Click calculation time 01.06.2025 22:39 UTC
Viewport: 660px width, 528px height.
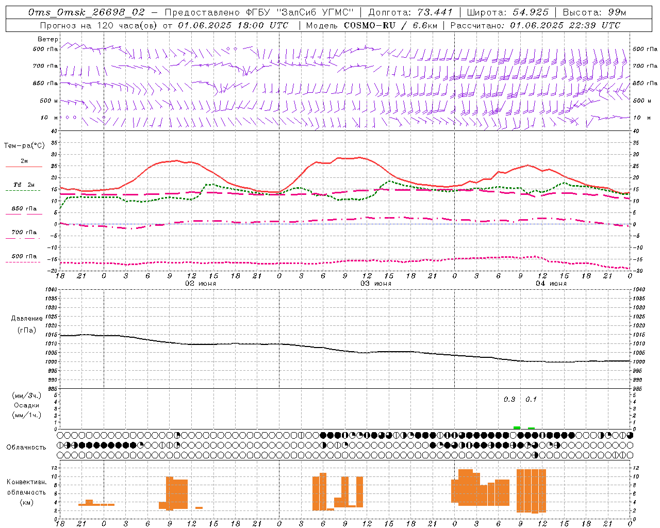pos(565,25)
